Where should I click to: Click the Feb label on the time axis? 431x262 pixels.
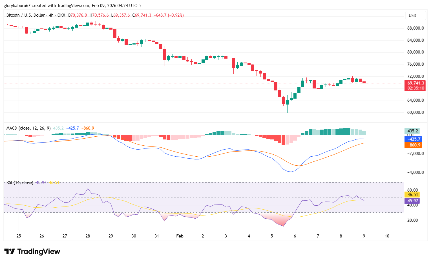180,236
